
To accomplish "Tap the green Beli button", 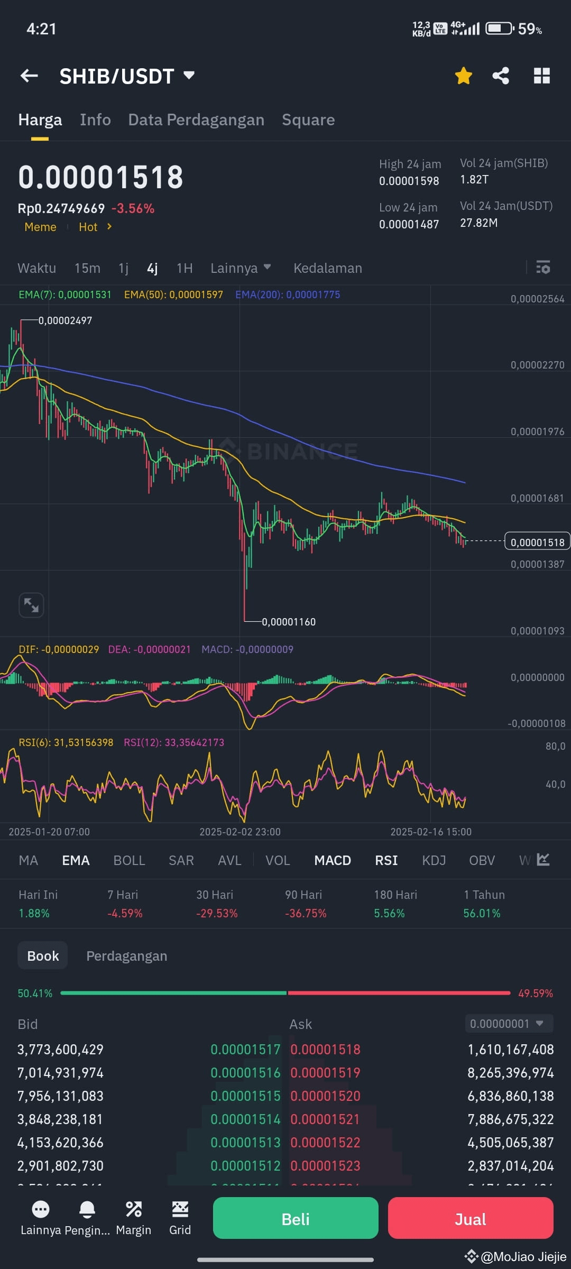I will click(296, 1218).
